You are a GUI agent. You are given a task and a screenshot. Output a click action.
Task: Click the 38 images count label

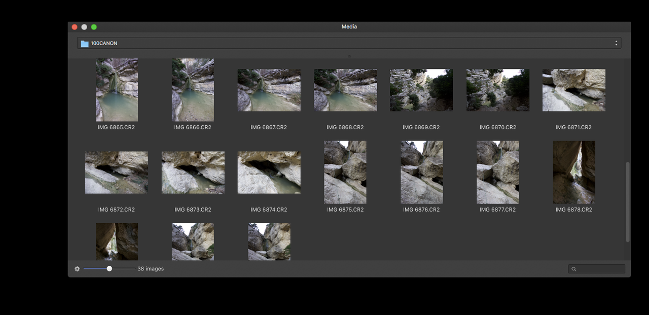click(x=151, y=269)
